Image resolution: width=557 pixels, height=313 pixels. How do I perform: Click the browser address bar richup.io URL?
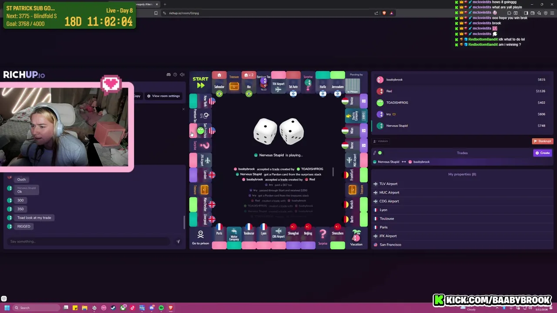click(184, 13)
